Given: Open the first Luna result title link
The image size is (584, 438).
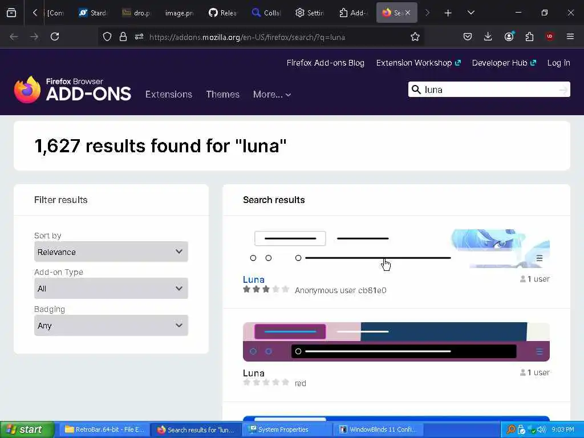Looking at the screenshot, I should click(x=254, y=279).
